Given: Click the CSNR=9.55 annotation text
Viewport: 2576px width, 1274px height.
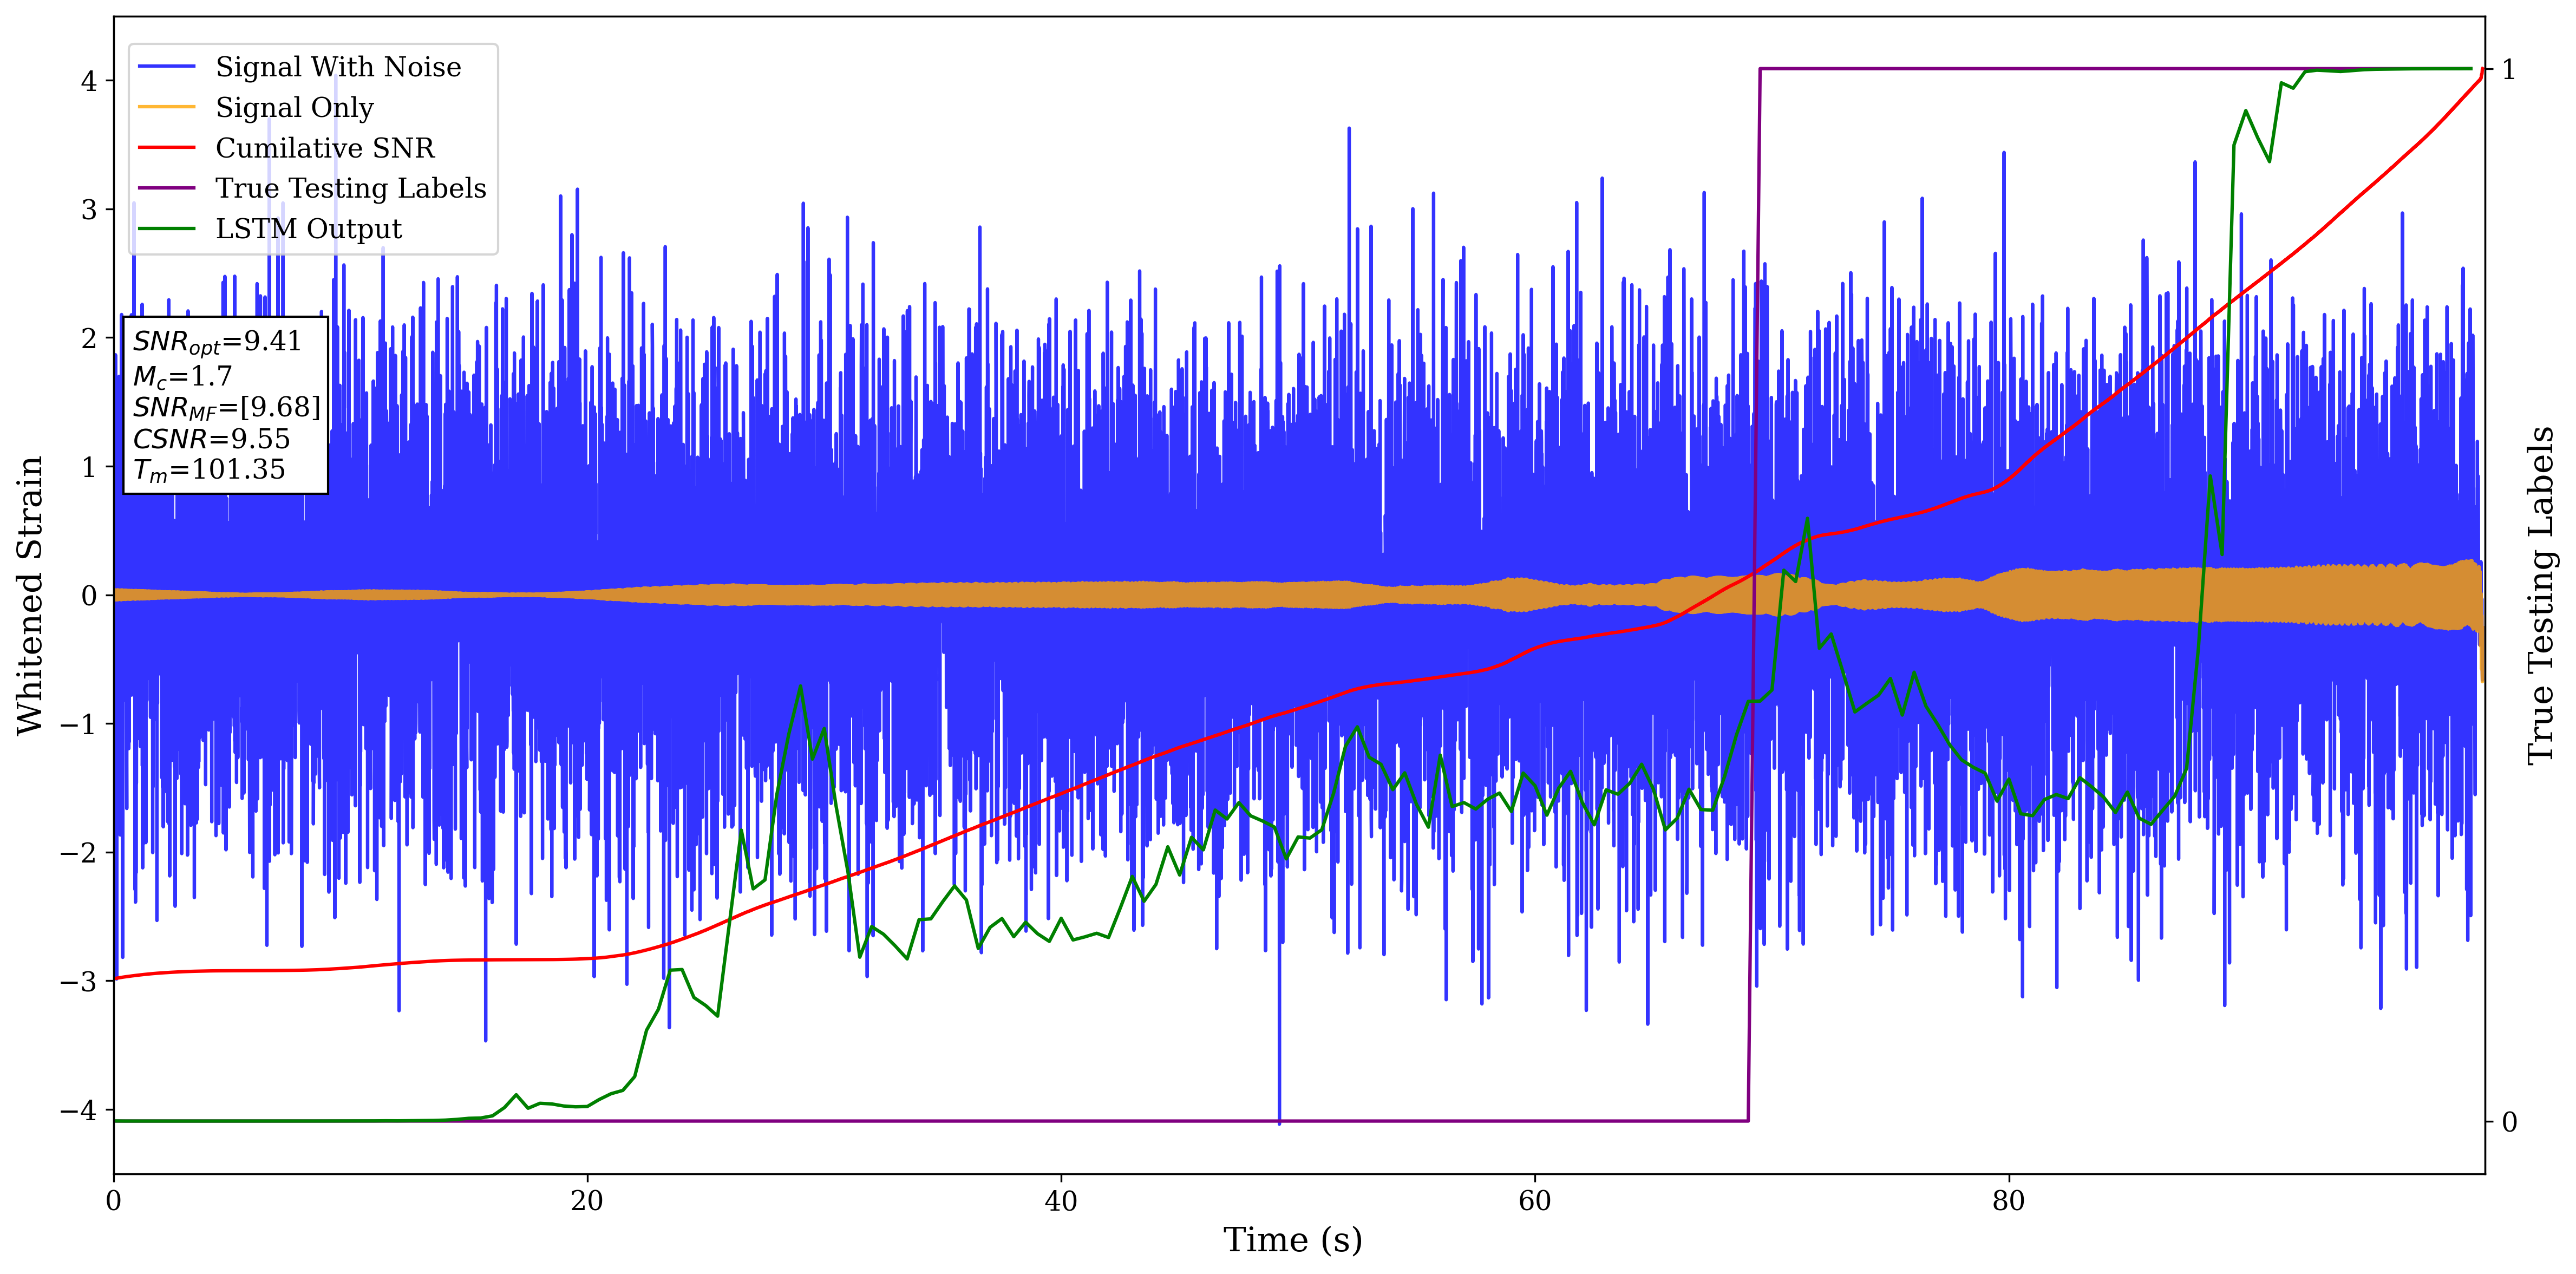Looking at the screenshot, I should [211, 439].
